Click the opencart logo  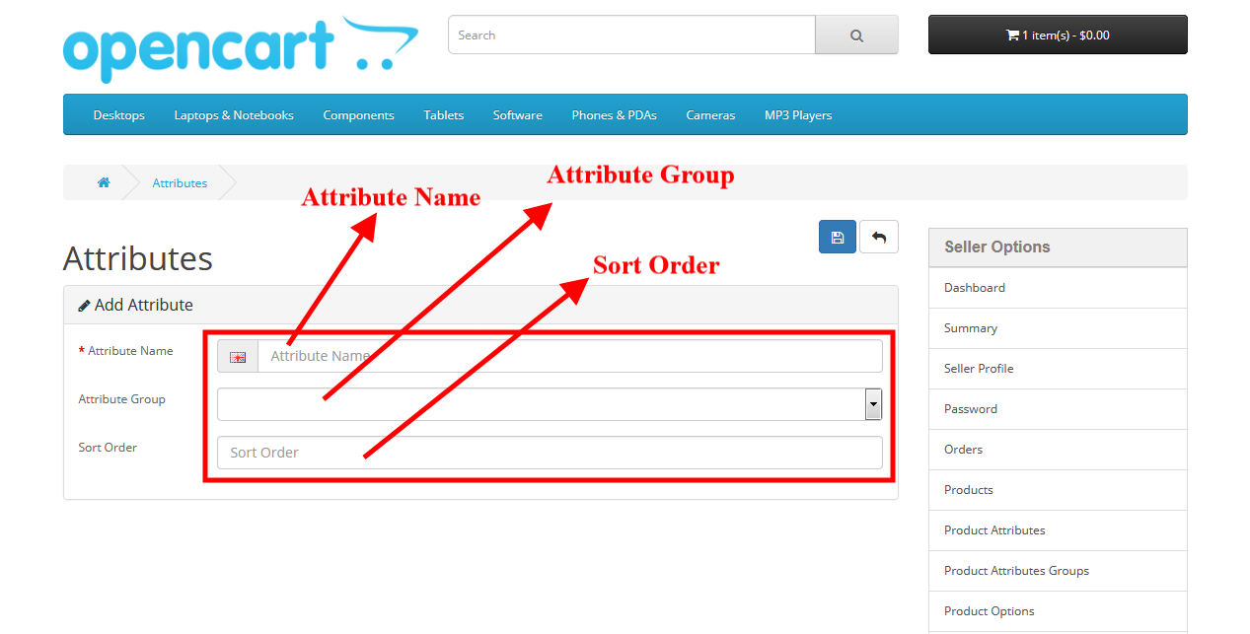click(x=241, y=49)
